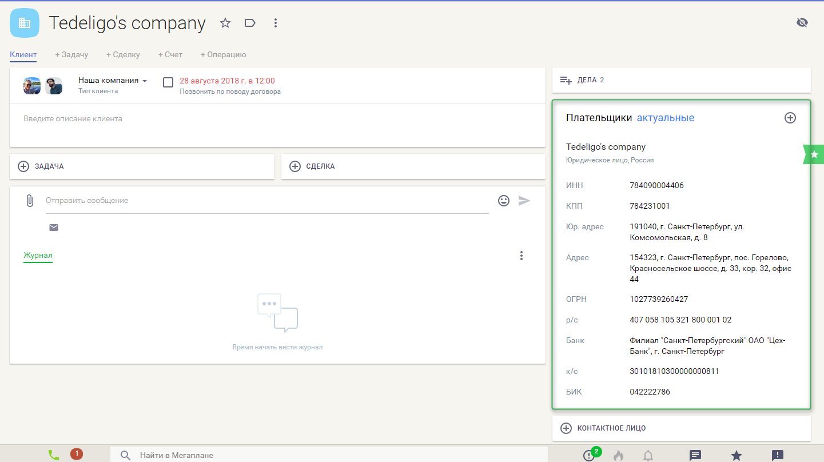
Task: Click the Банк value Филиал "Санкт-Петербургский"
Action: coord(708,345)
